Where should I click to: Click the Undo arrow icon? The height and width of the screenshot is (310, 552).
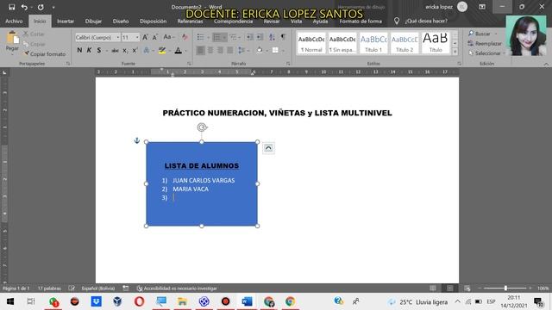tap(24, 7)
